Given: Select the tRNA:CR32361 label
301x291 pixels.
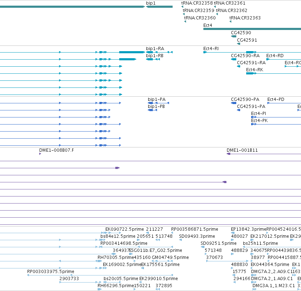Looking at the screenshot, I should [x=230, y=3].
